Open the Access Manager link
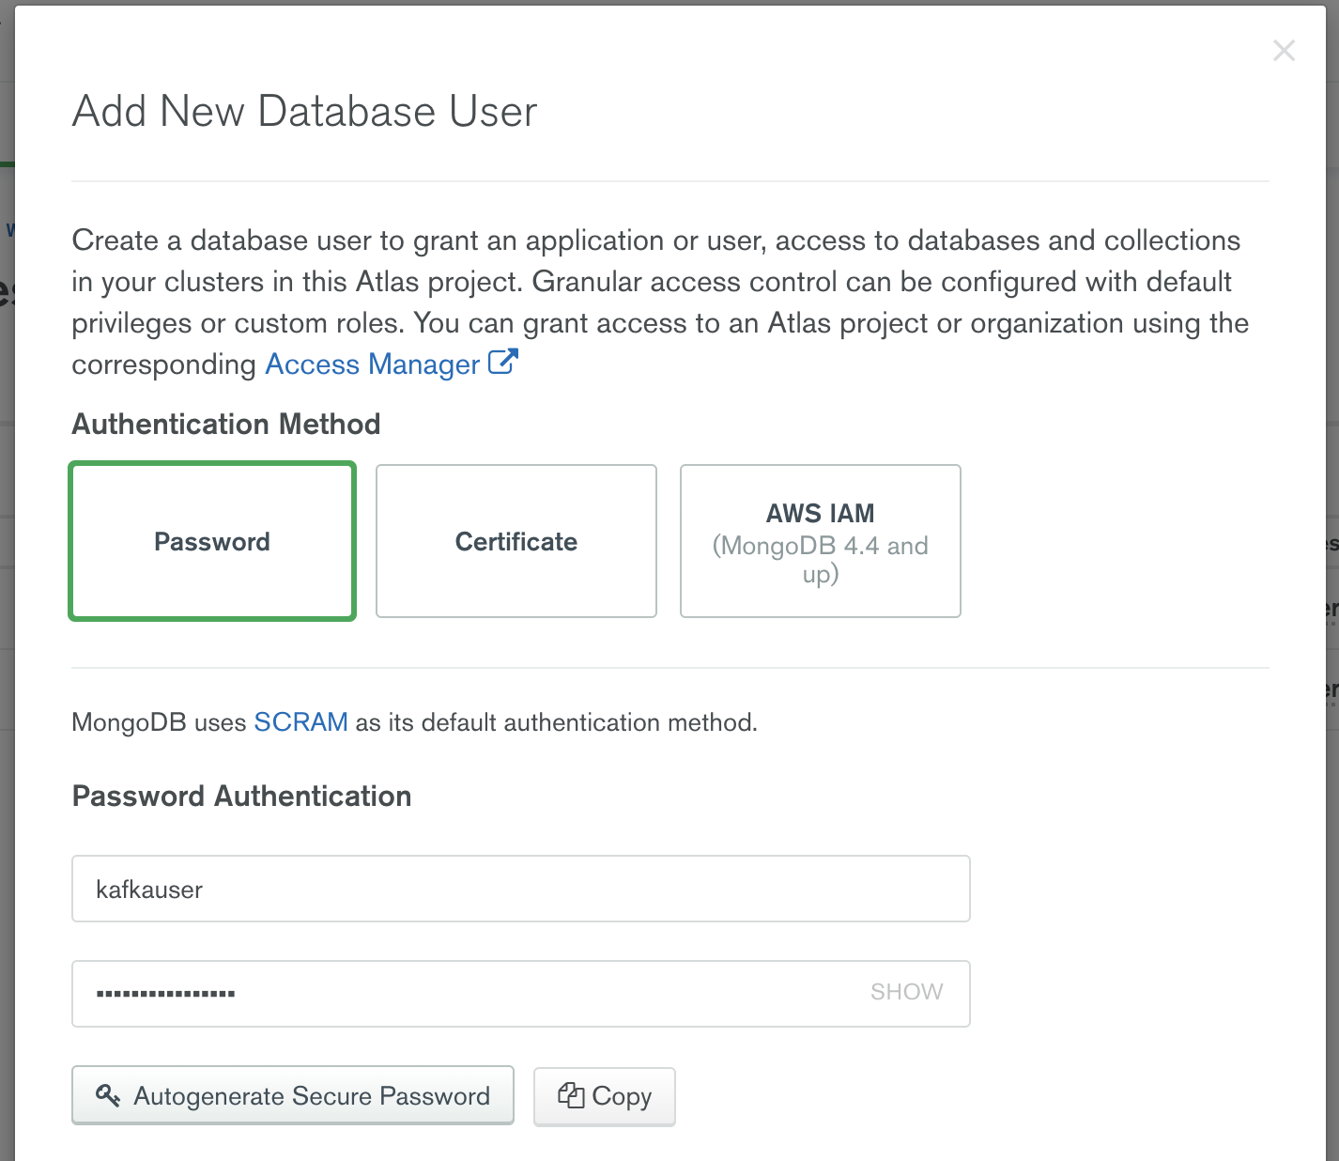 [x=373, y=364]
